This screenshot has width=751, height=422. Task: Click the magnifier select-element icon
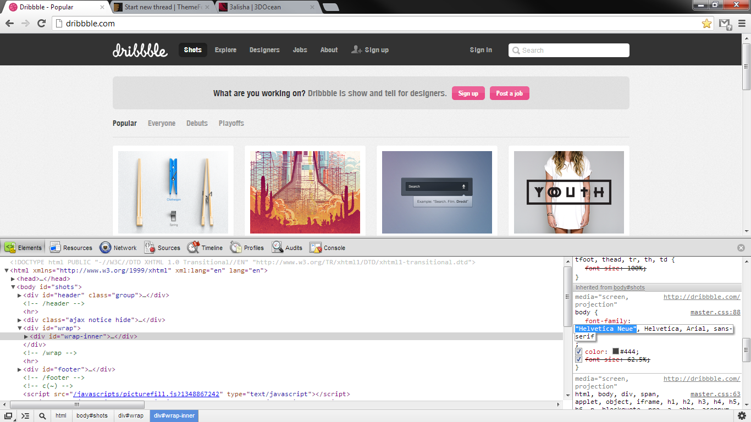click(x=42, y=416)
